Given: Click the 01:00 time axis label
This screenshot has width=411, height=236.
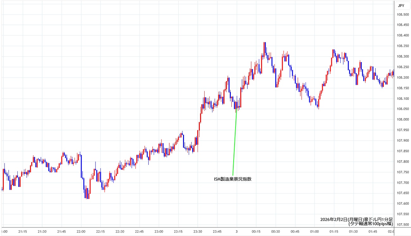Looking at the screenshot, I should pyautogui.click(x=314, y=232).
